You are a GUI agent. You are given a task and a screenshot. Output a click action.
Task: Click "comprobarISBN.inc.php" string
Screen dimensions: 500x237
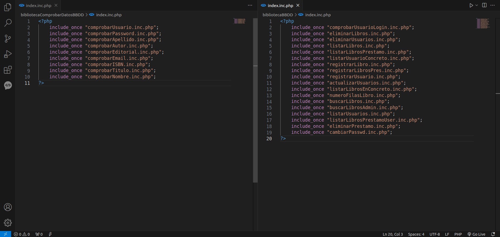[116, 64]
